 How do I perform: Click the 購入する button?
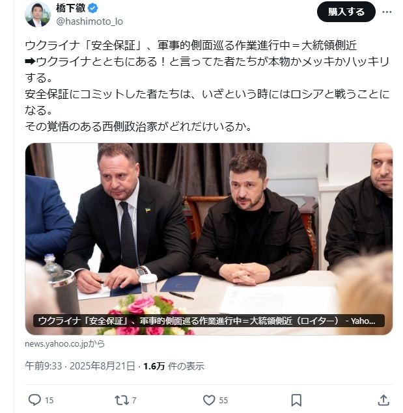tap(346, 12)
